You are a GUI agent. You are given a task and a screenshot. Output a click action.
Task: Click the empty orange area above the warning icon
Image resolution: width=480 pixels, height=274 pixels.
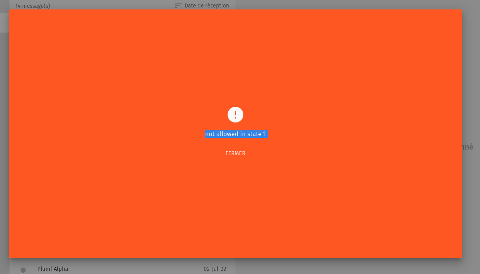pos(235,59)
